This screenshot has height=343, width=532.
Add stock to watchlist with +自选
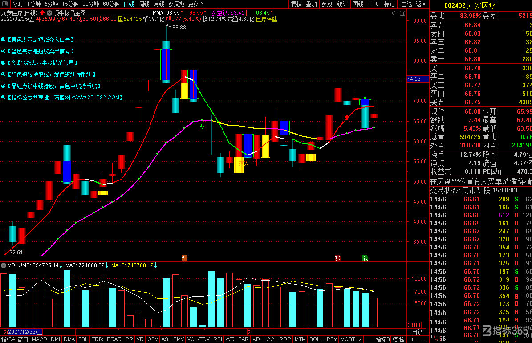coord(405,4)
